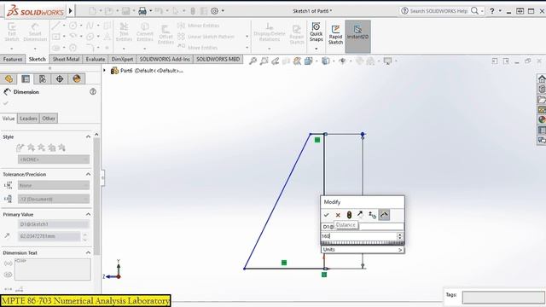Open SOLIDWORKS MBD tab
This screenshot has width=546, height=307.
click(218, 59)
